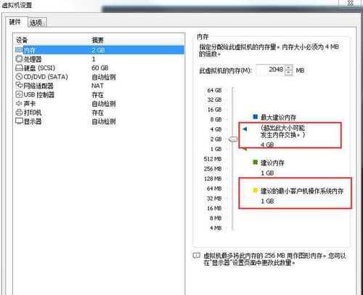Close the virtual machine settings dialog

350,3
